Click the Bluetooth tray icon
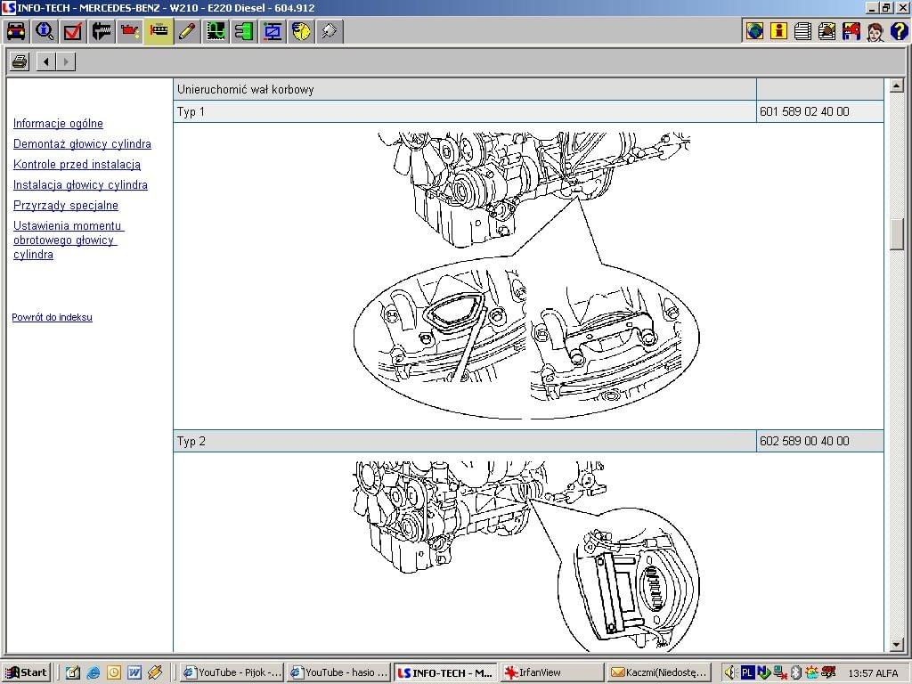 pos(795,673)
